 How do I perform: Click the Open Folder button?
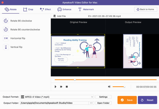pos(103,103)
